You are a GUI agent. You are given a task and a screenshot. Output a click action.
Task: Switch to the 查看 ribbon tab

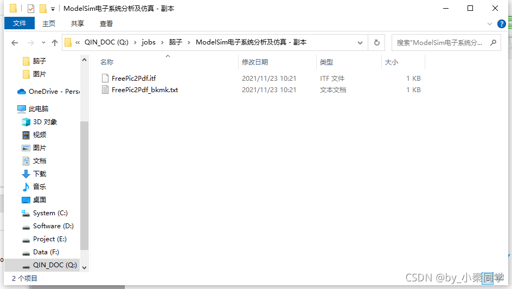[x=106, y=23]
